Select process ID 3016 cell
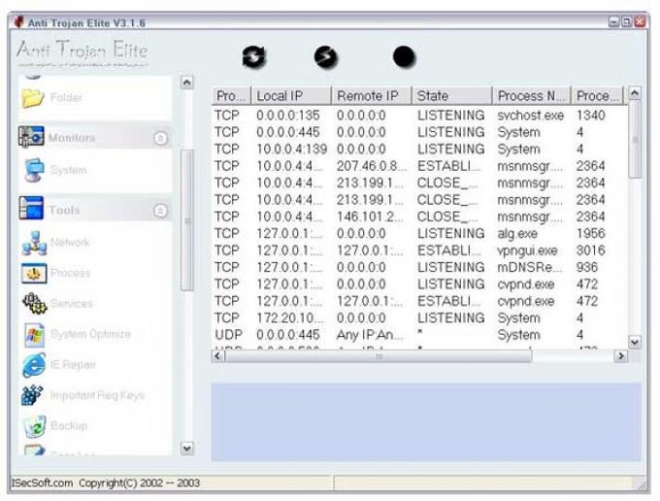Image resolution: width=660 pixels, height=501 pixels. (x=591, y=250)
